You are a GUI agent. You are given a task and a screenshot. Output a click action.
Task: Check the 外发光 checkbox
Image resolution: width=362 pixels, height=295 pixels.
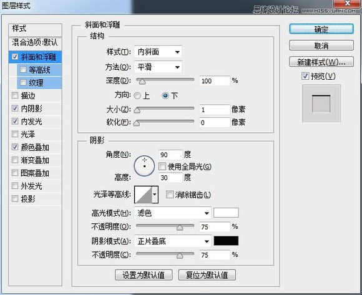(x=15, y=186)
